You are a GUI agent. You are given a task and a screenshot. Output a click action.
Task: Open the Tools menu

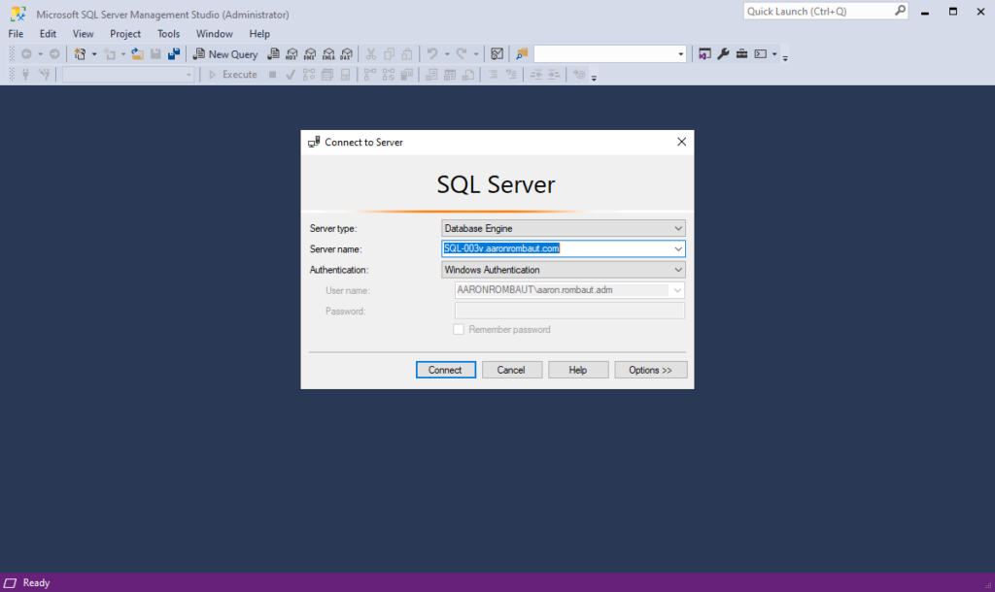(x=168, y=34)
